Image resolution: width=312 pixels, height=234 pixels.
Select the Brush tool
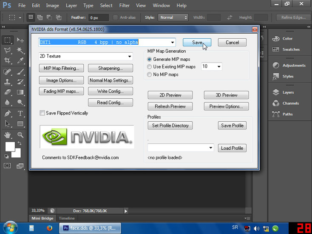coord(20,71)
